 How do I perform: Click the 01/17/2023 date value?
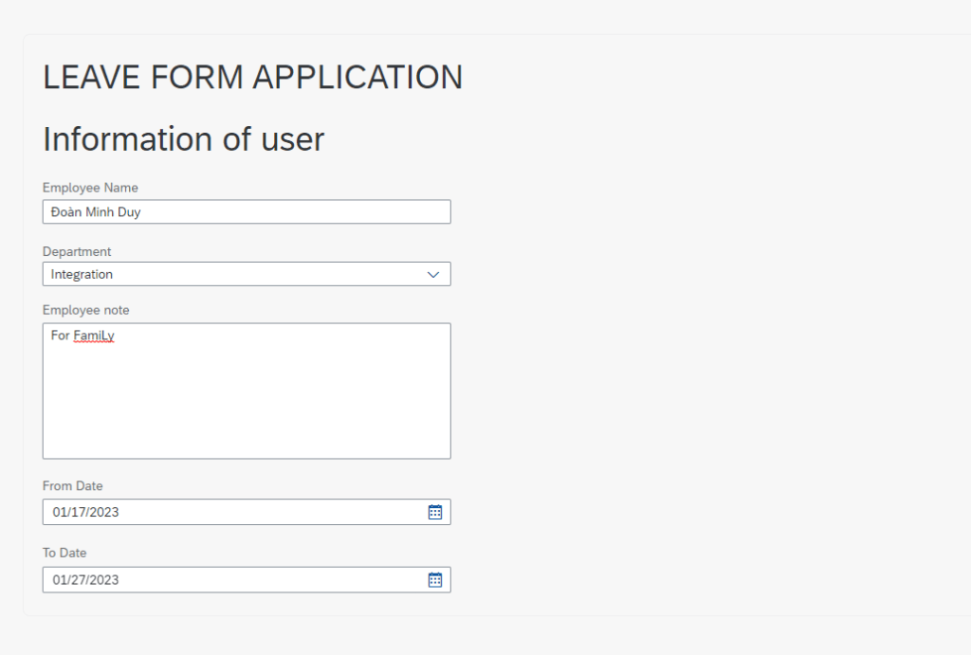tap(85, 512)
